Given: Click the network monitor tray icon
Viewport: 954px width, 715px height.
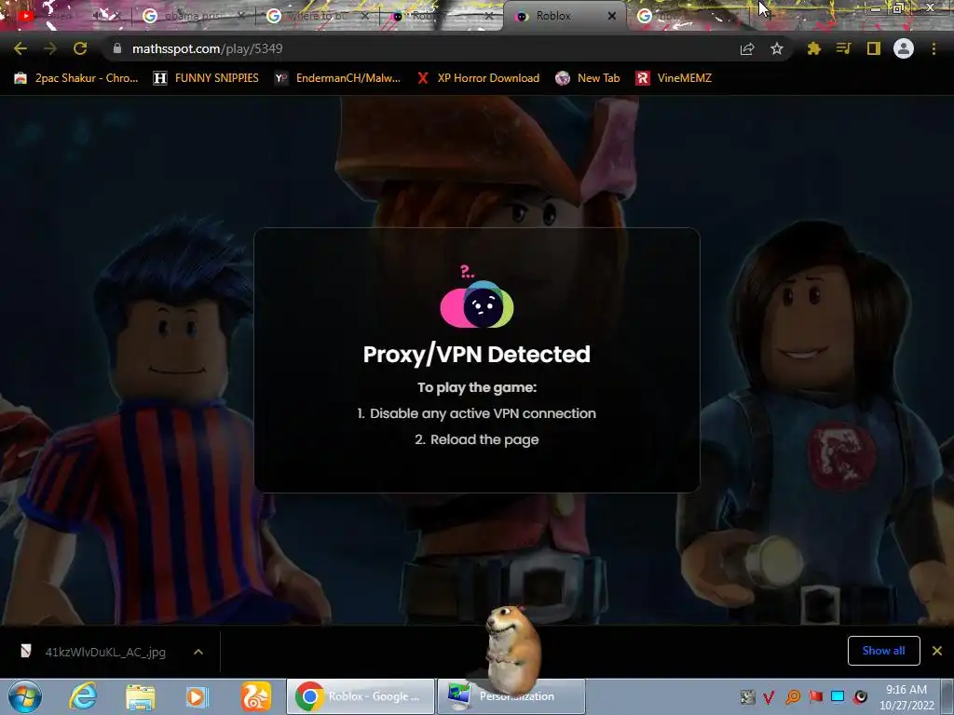Looking at the screenshot, I should 838,696.
